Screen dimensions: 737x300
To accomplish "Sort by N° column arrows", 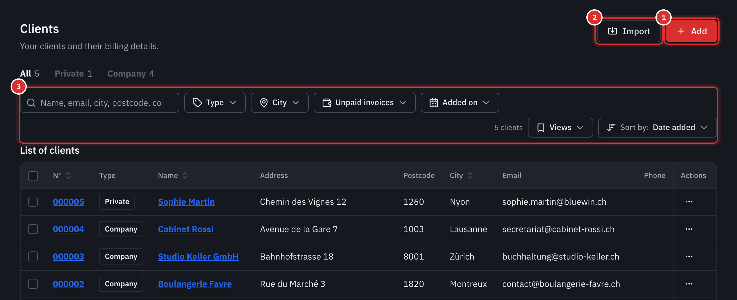I will click(69, 176).
